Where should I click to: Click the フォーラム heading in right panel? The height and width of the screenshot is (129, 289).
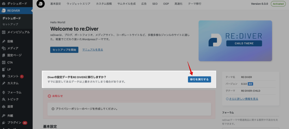coord(228,113)
